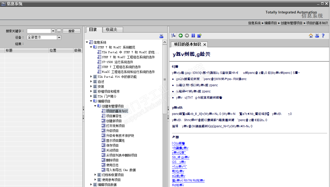This screenshot has width=330, height=187.
Task: Expand the 自述 node
Action: coord(91,82)
